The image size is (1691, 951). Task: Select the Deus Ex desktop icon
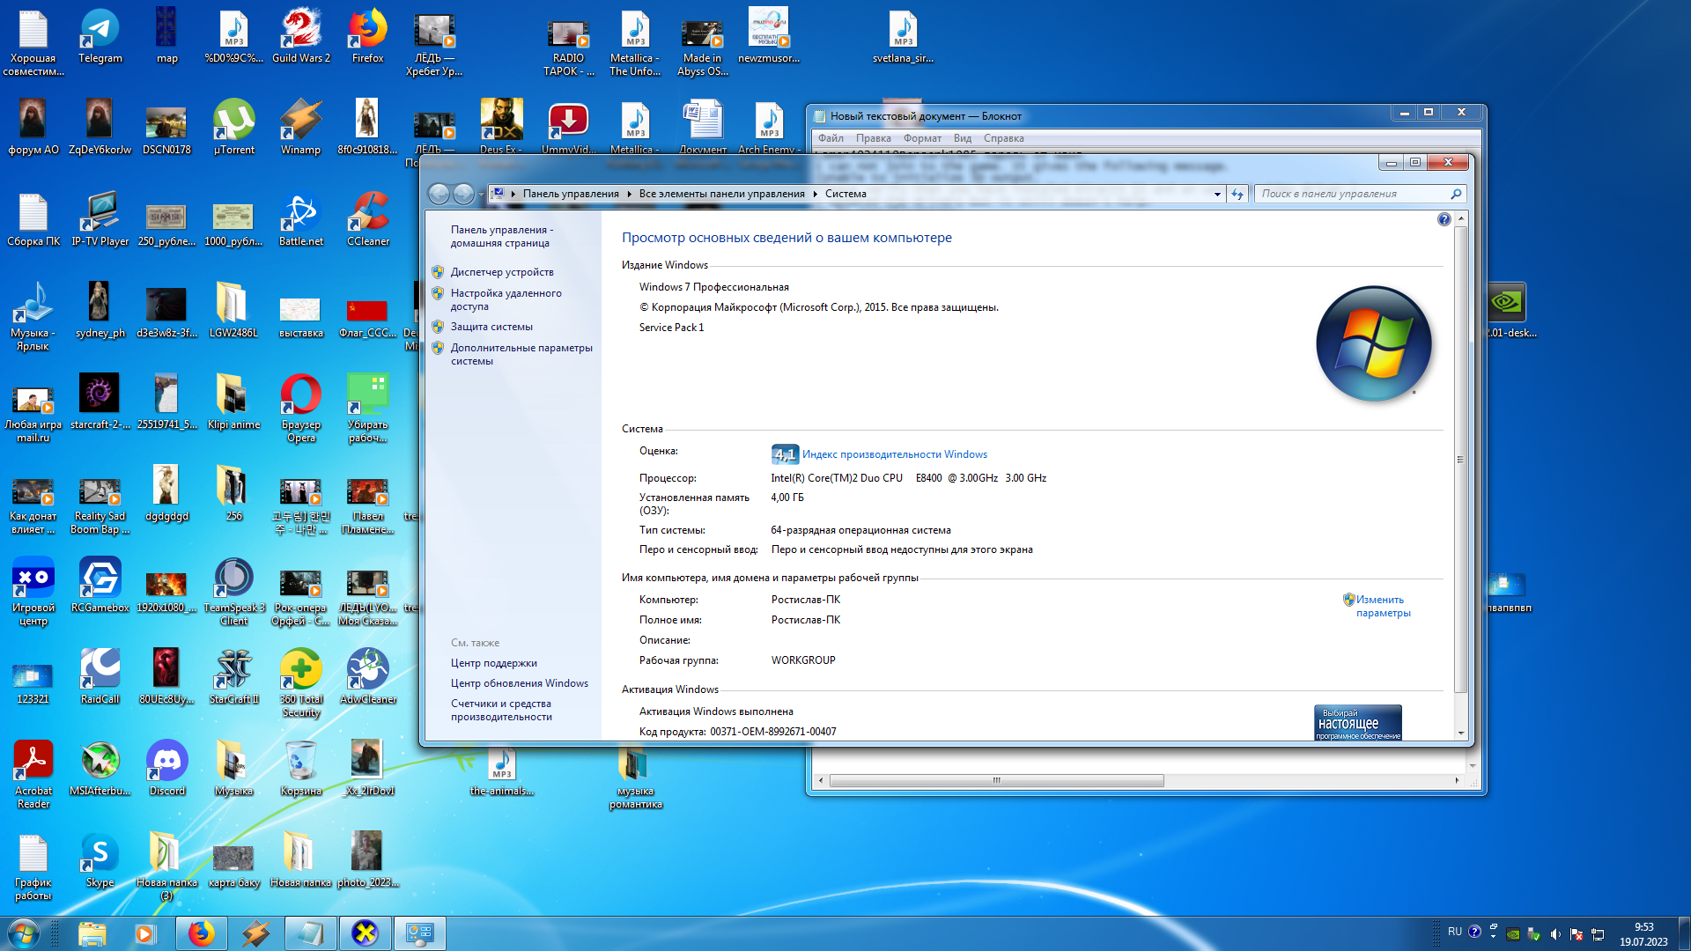tap(501, 126)
